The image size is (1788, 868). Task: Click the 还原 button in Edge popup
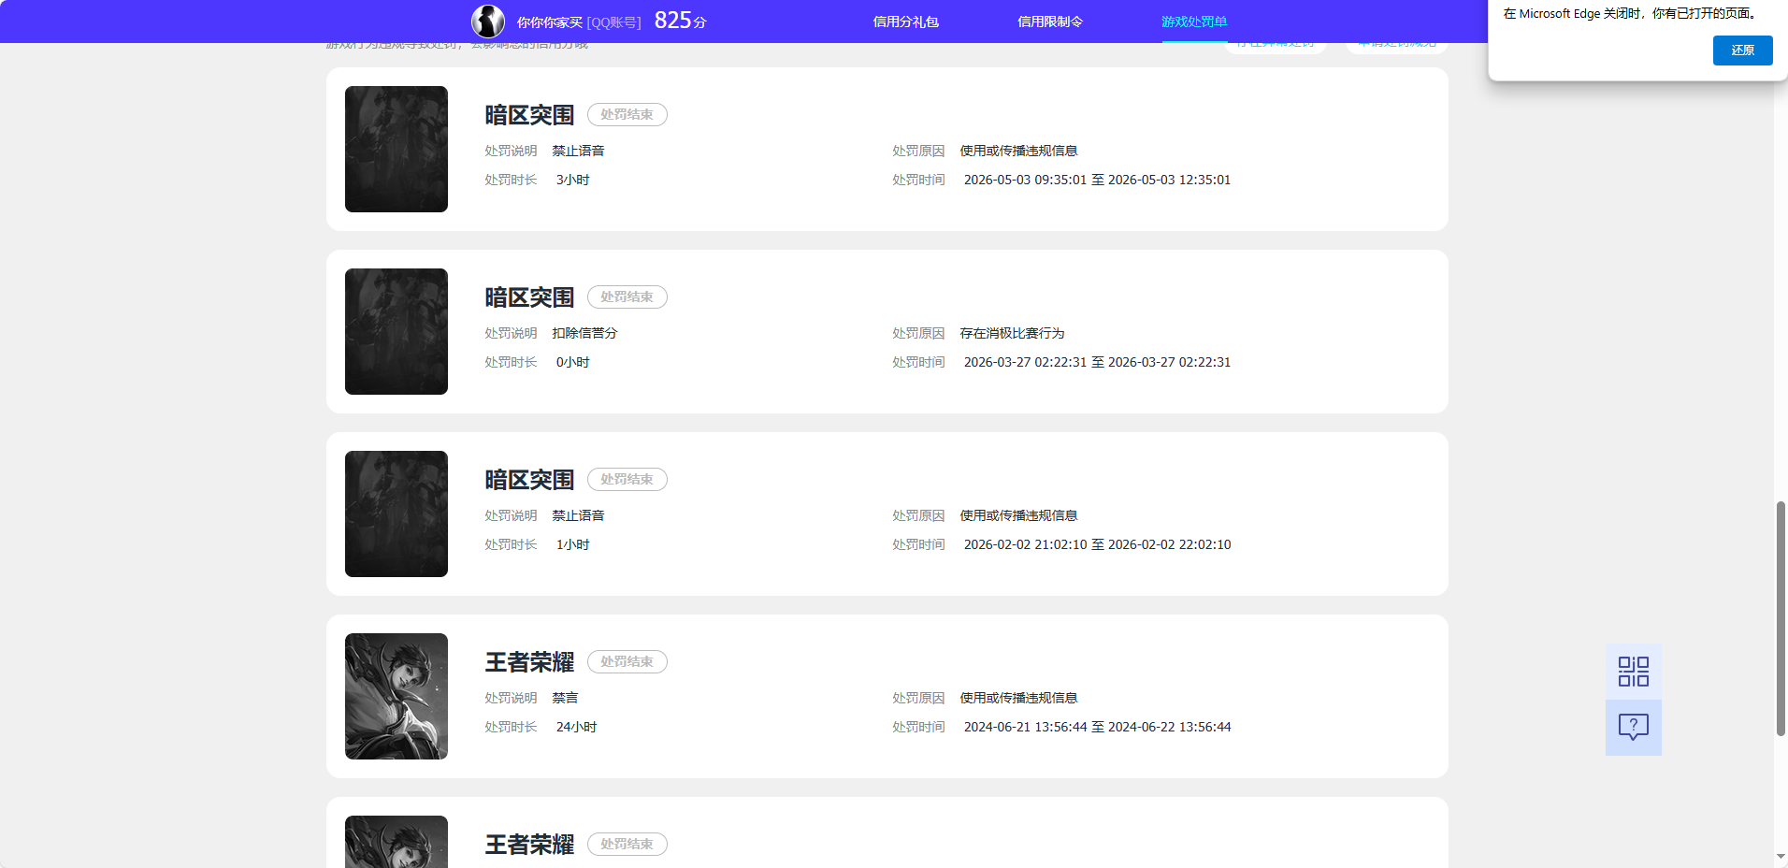[1742, 51]
